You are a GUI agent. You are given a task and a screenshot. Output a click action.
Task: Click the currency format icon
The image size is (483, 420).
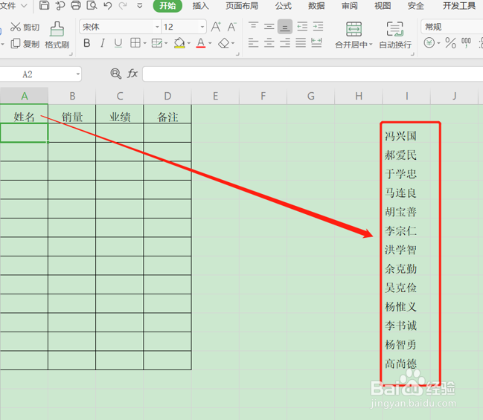coord(429,43)
